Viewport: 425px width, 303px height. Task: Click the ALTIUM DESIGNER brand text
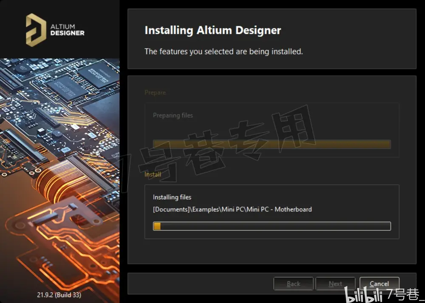[67, 30]
